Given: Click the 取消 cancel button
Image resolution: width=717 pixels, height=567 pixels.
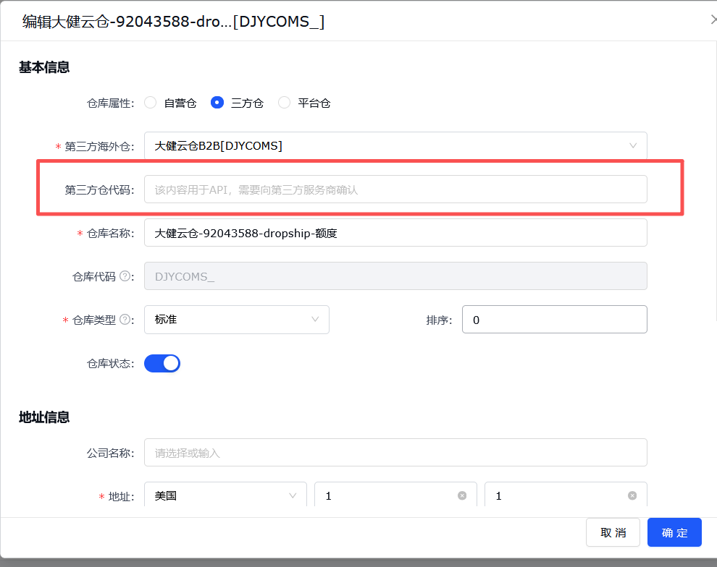Looking at the screenshot, I should (613, 532).
